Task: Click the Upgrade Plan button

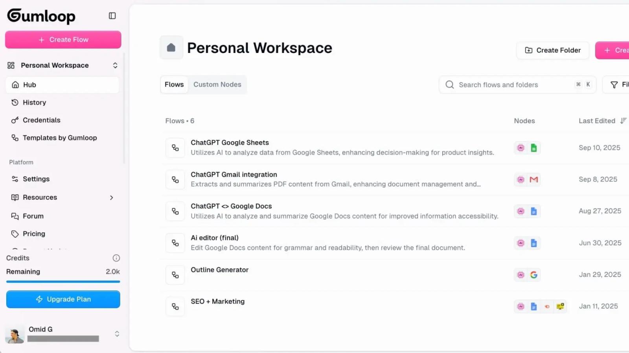Action: coord(63,299)
